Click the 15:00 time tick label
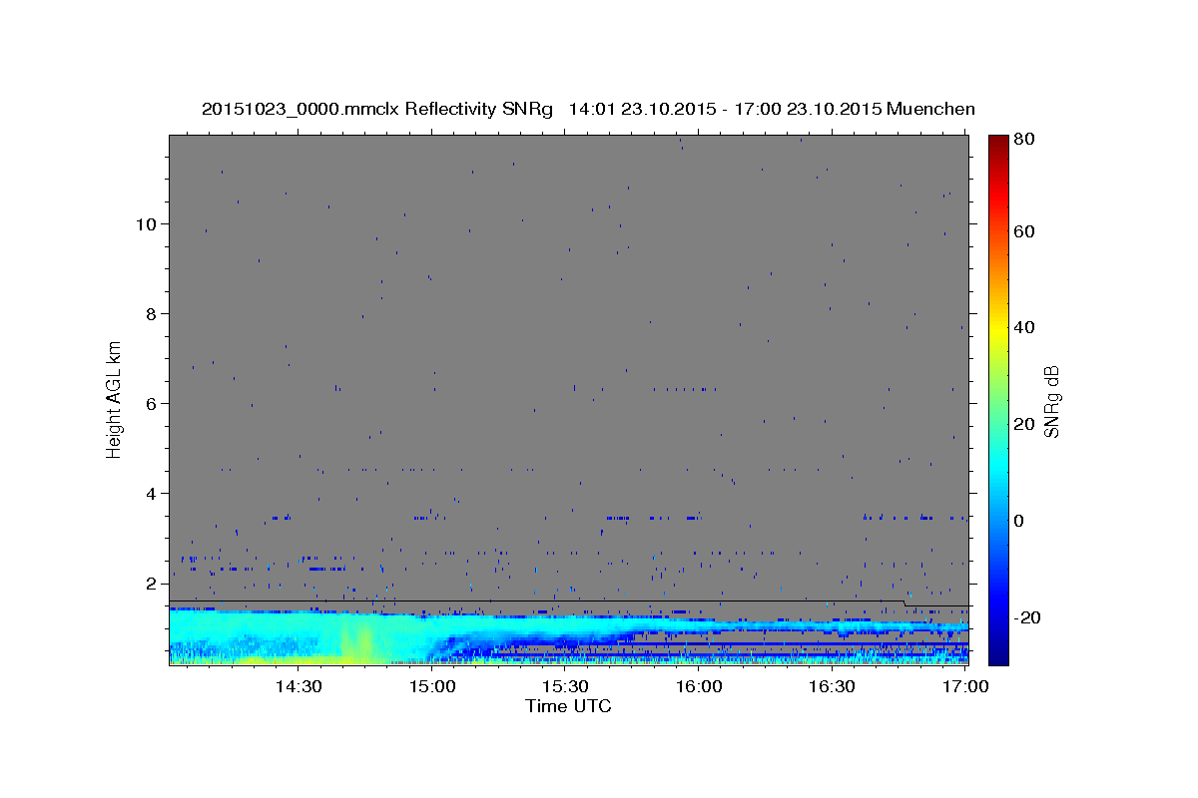This screenshot has width=1198, height=798. pos(432,686)
